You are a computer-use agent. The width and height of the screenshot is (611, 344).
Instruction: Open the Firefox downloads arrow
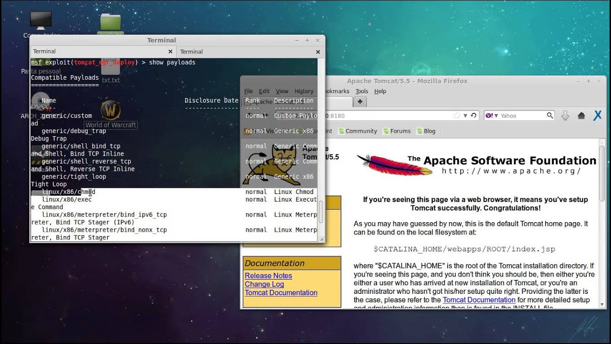565,116
